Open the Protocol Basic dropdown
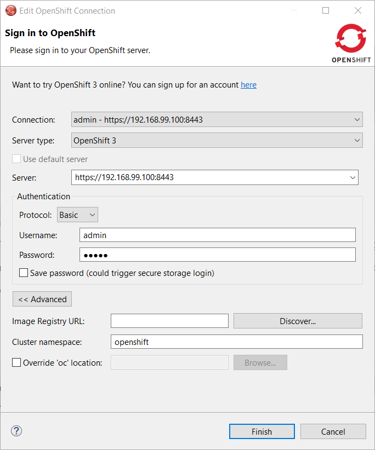Screen dimensions: 375x450 click(77, 215)
